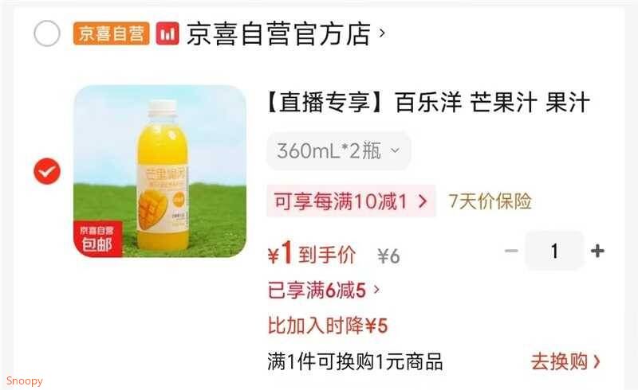Increase quantity with the plus button
638x390 pixels.
[597, 251]
